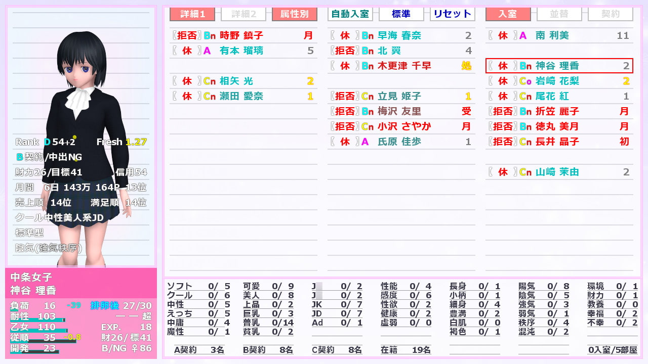Select 南 利美 in the right column
The height and width of the screenshot is (364, 648).
tap(559, 35)
